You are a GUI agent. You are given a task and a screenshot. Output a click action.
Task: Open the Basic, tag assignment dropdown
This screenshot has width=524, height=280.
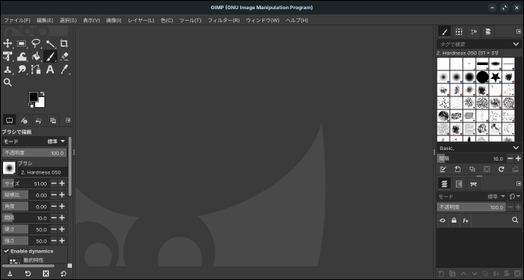tap(516, 148)
